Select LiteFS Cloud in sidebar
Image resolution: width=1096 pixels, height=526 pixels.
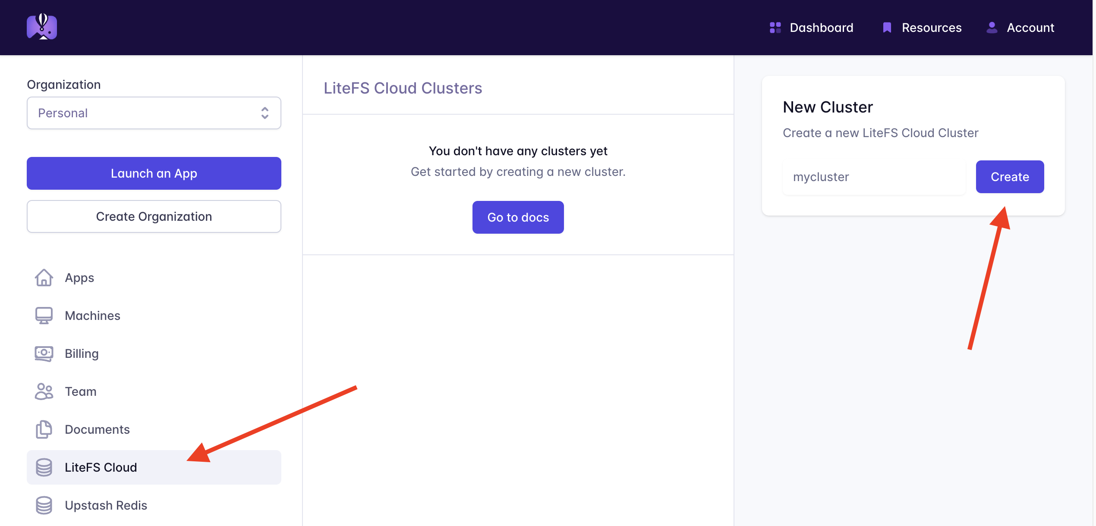pos(101,467)
